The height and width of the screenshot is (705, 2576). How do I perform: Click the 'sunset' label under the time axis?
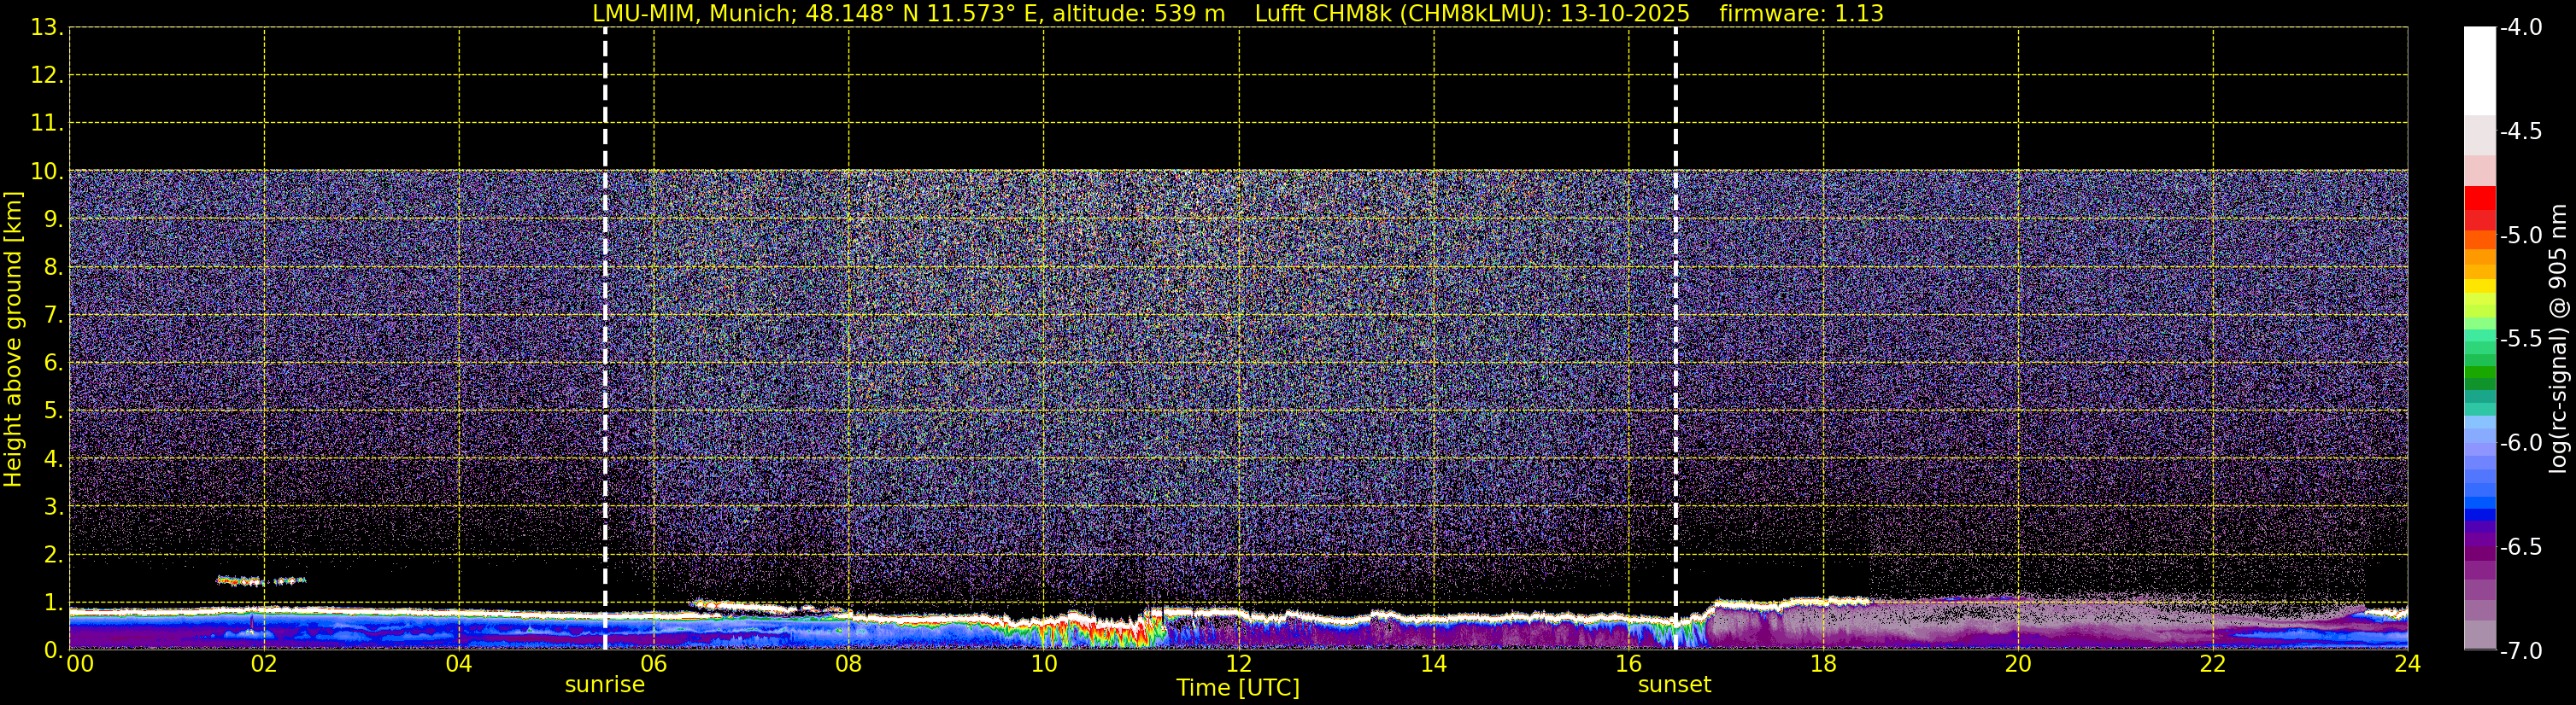click(x=1674, y=685)
